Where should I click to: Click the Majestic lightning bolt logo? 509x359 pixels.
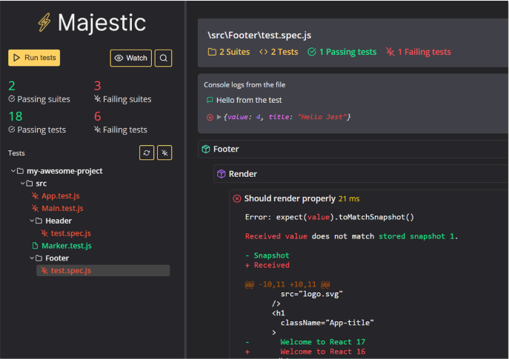click(44, 23)
